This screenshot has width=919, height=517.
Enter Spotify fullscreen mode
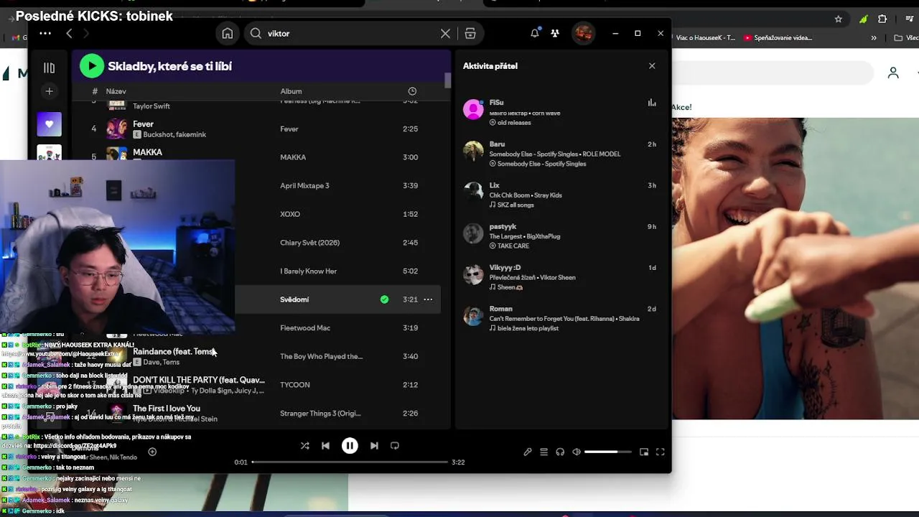[661, 452]
